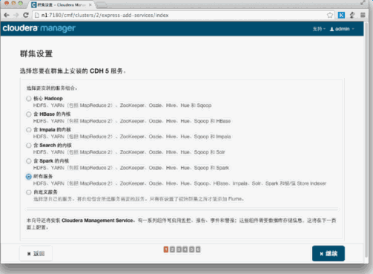
Task: Click the macOS green zoom button
Action: coord(21,3)
